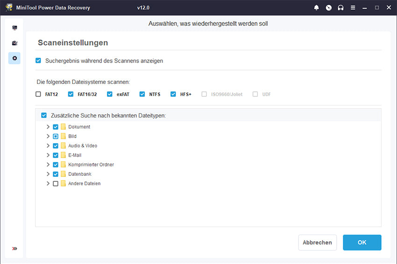
Task: Open the notifications bell icon
Action: [317, 8]
